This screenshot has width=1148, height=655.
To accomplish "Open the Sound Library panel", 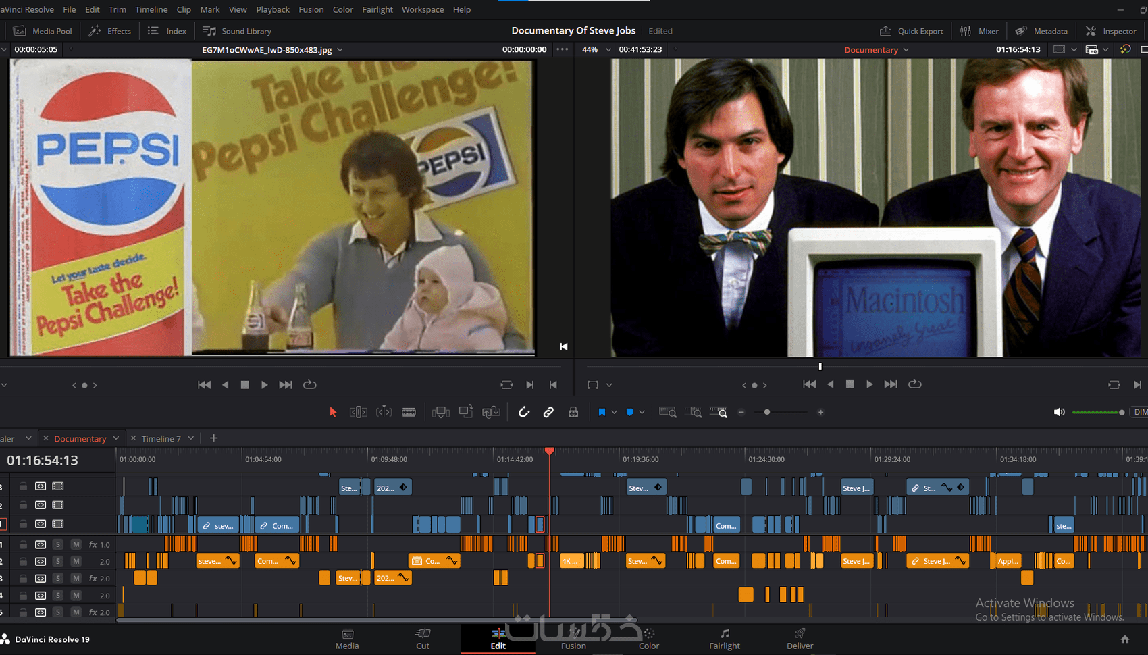I will [237, 31].
